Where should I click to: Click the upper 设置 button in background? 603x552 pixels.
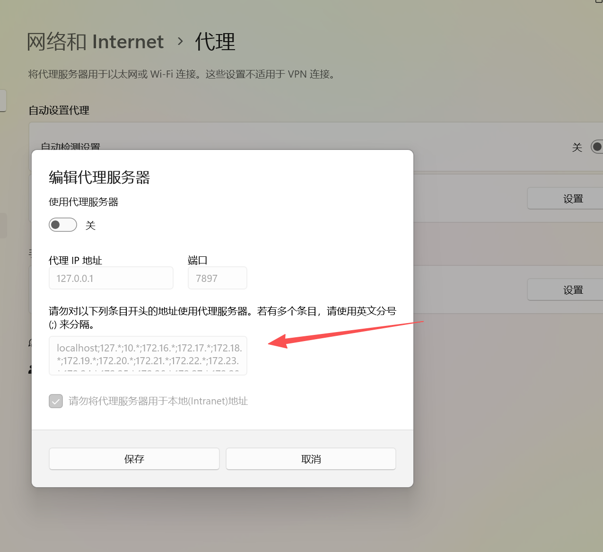pos(565,199)
